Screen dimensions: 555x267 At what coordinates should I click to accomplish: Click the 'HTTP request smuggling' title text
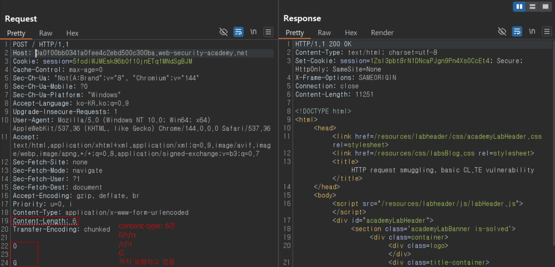coord(443,170)
